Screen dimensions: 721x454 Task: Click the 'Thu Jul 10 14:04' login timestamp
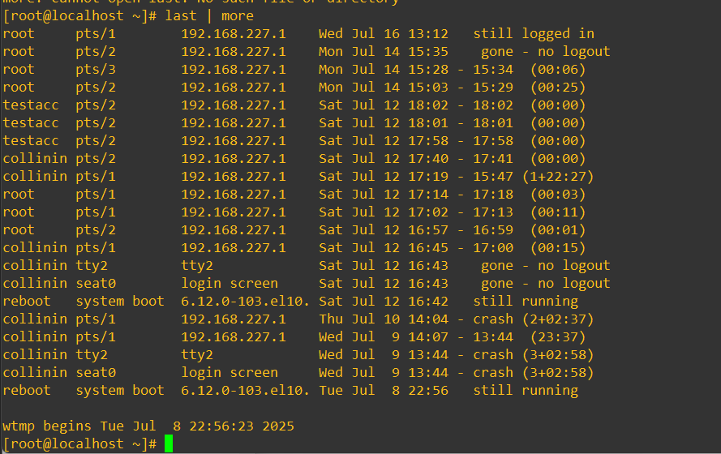pos(383,319)
